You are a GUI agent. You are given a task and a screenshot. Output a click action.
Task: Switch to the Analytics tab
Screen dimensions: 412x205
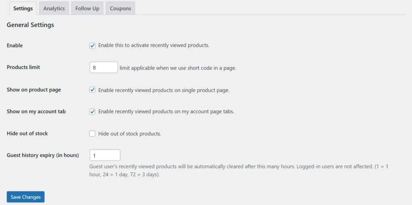pos(54,8)
